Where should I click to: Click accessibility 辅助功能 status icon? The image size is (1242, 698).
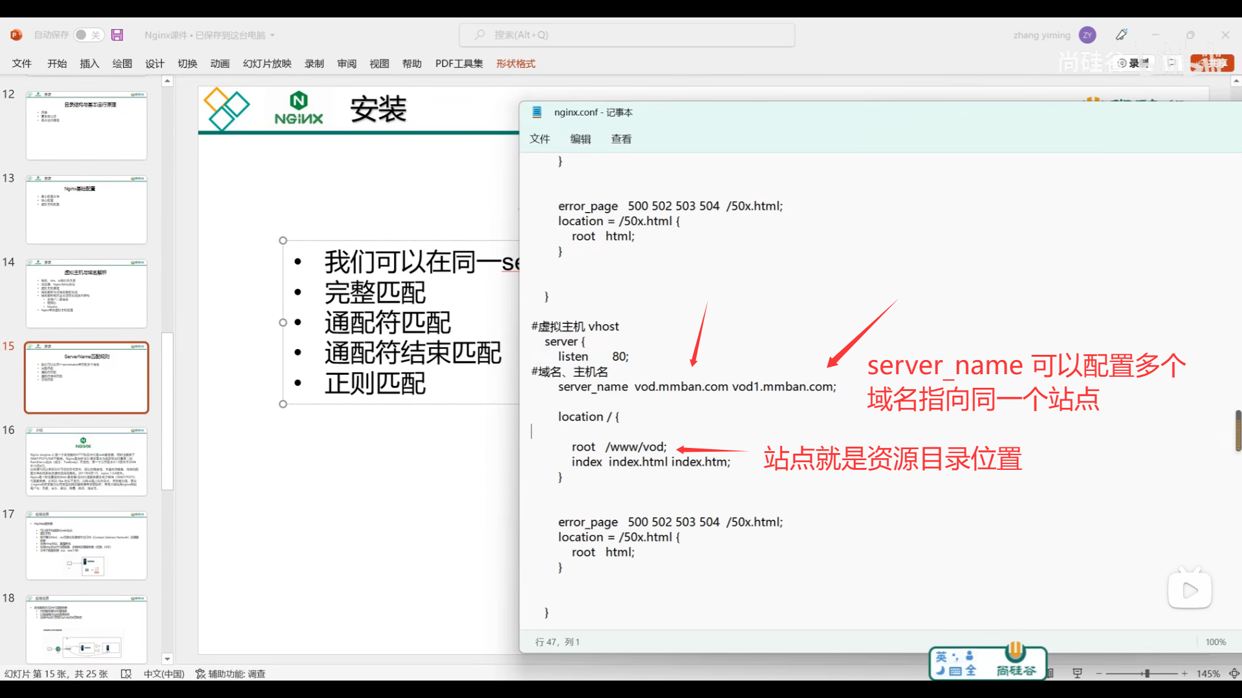coord(231,673)
